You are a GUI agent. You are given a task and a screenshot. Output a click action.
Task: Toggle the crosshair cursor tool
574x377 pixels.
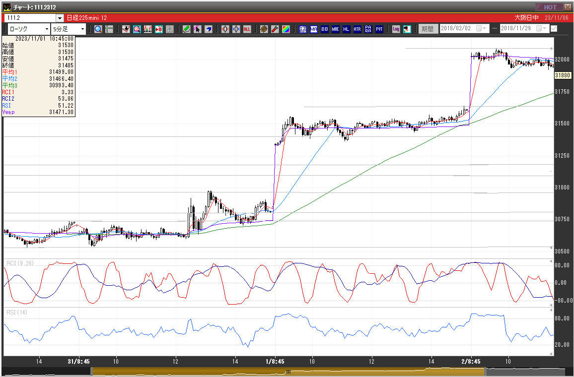click(109, 29)
